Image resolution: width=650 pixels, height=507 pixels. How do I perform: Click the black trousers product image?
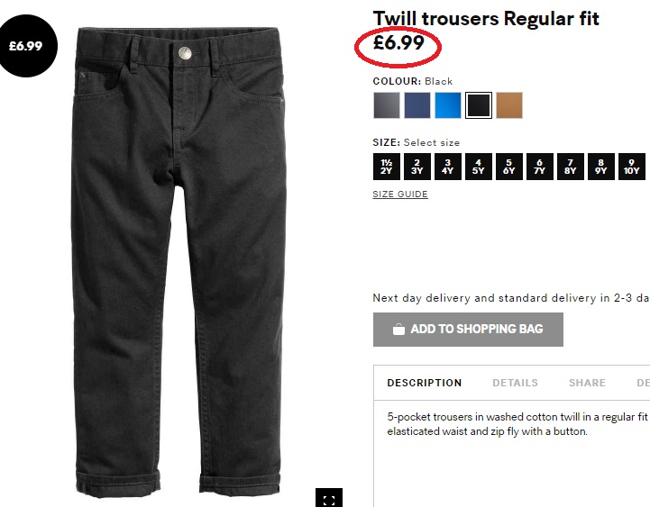coord(179,261)
